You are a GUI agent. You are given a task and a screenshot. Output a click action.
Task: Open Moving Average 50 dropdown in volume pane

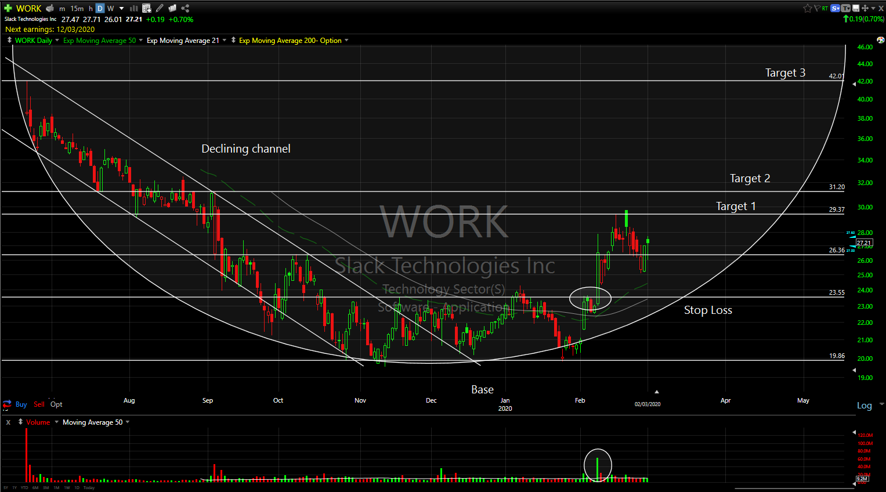tap(128, 422)
